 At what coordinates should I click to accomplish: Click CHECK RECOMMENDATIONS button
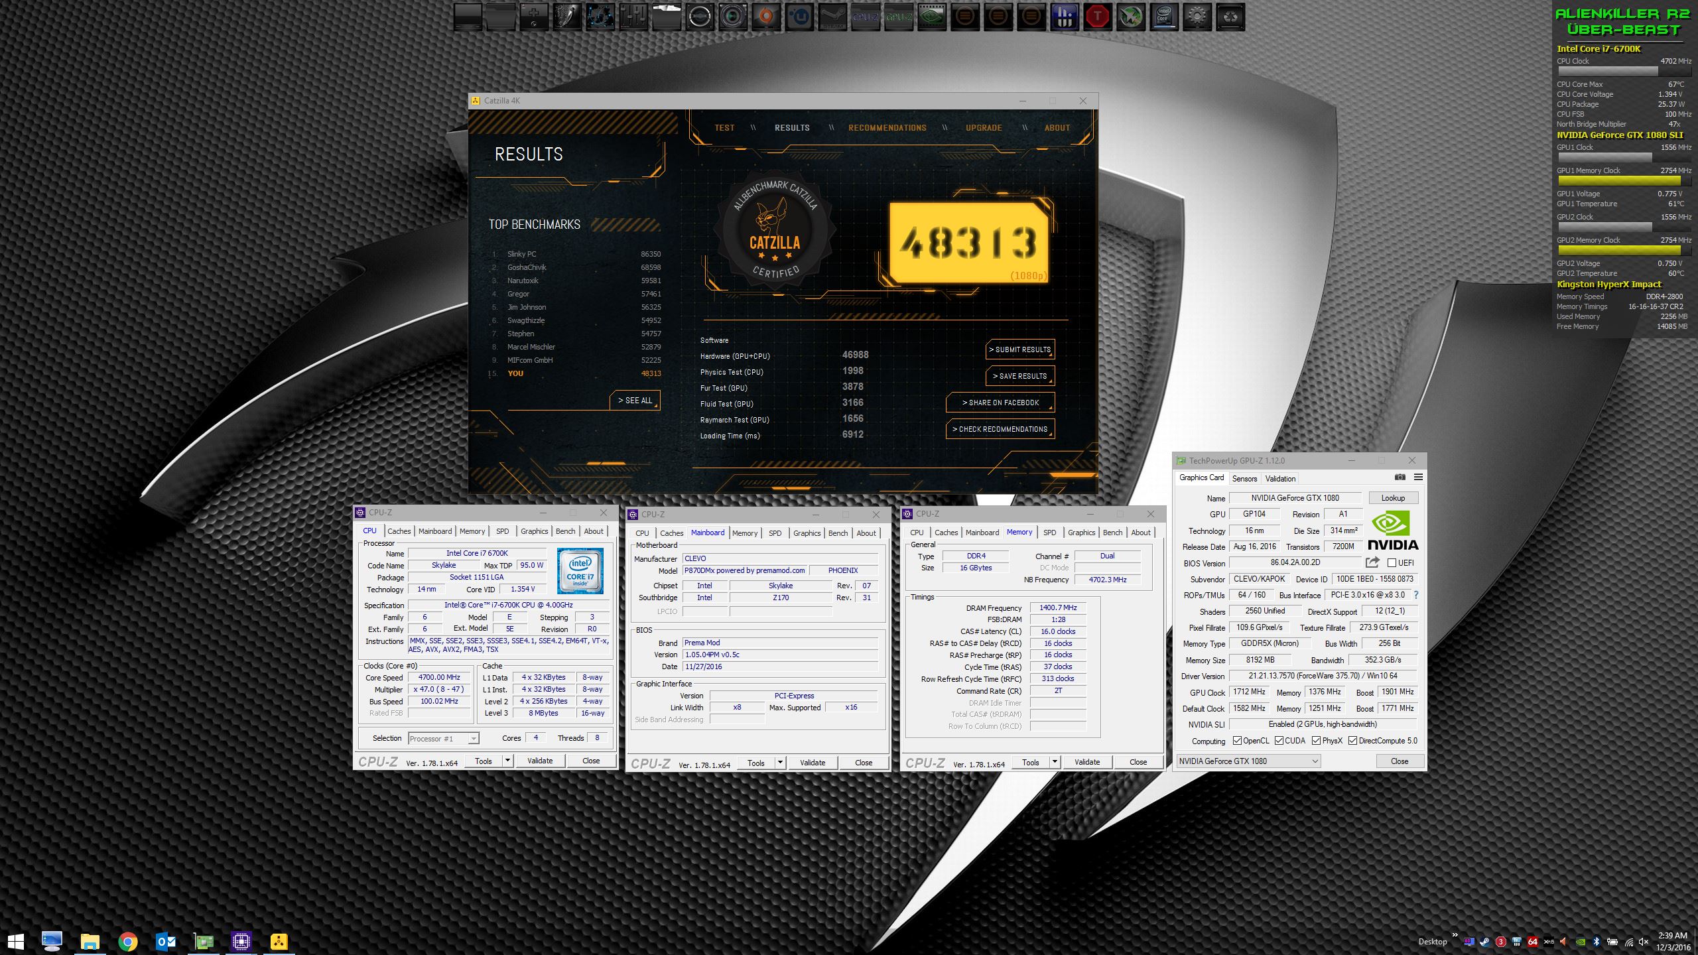1000,429
